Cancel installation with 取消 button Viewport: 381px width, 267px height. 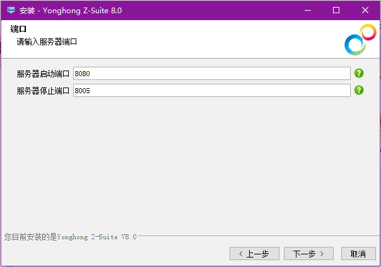click(358, 254)
